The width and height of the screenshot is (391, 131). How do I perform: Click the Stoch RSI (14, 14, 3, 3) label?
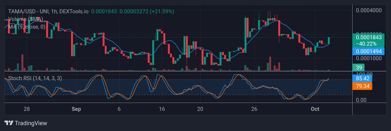tap(35, 78)
